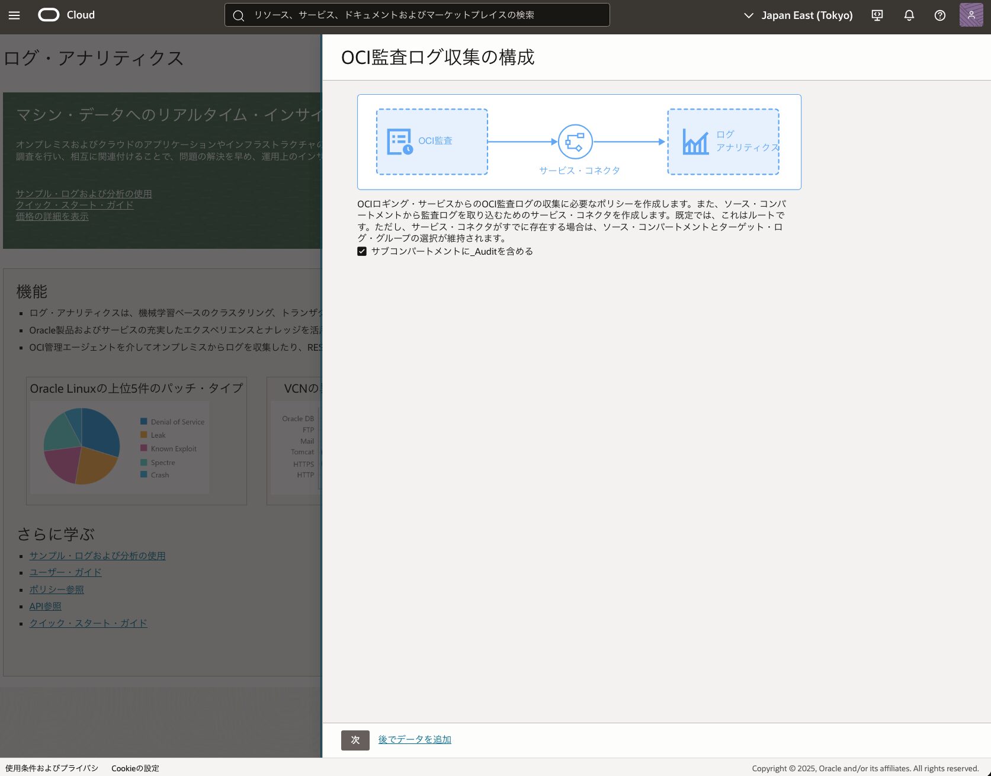Image resolution: width=991 pixels, height=776 pixels.
Task: Open 使用条件およびプライバシ footer link
Action: coord(52,768)
